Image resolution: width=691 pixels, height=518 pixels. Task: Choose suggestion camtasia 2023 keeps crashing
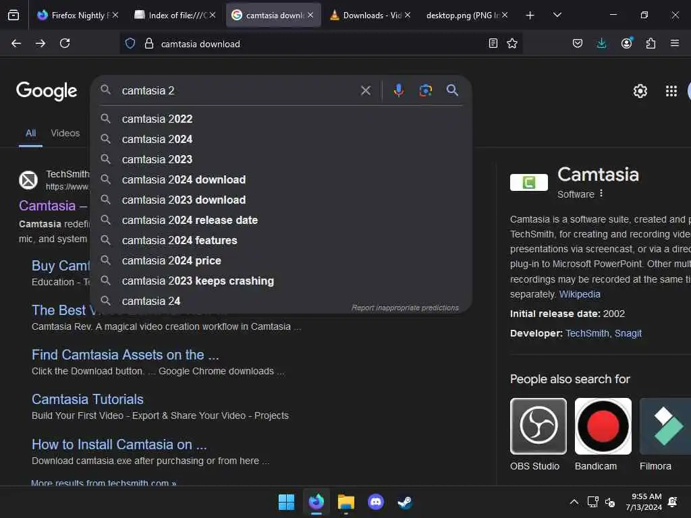point(281,281)
